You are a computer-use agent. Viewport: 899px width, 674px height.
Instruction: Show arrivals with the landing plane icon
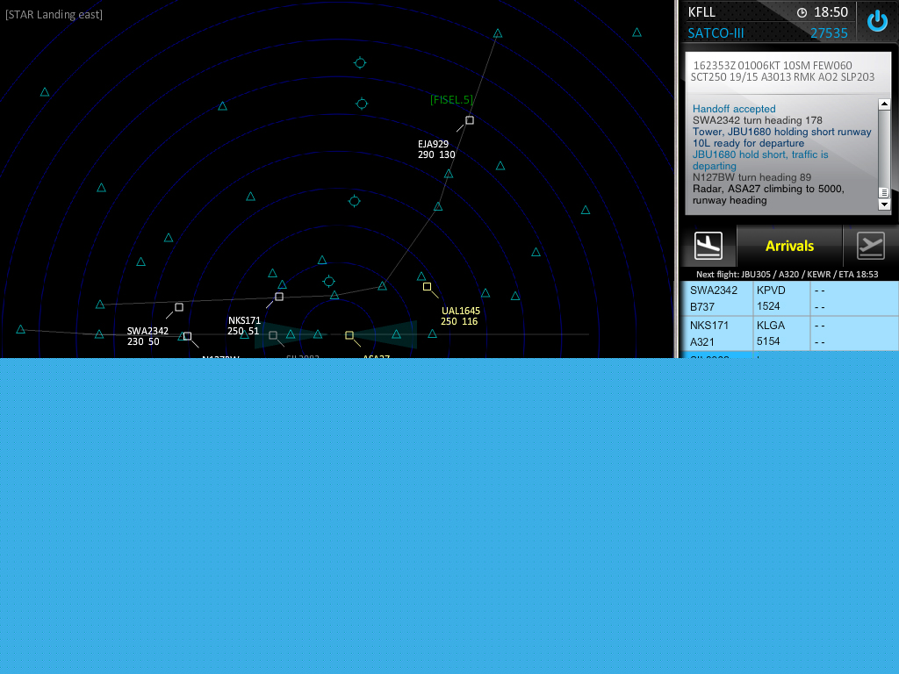click(x=708, y=247)
